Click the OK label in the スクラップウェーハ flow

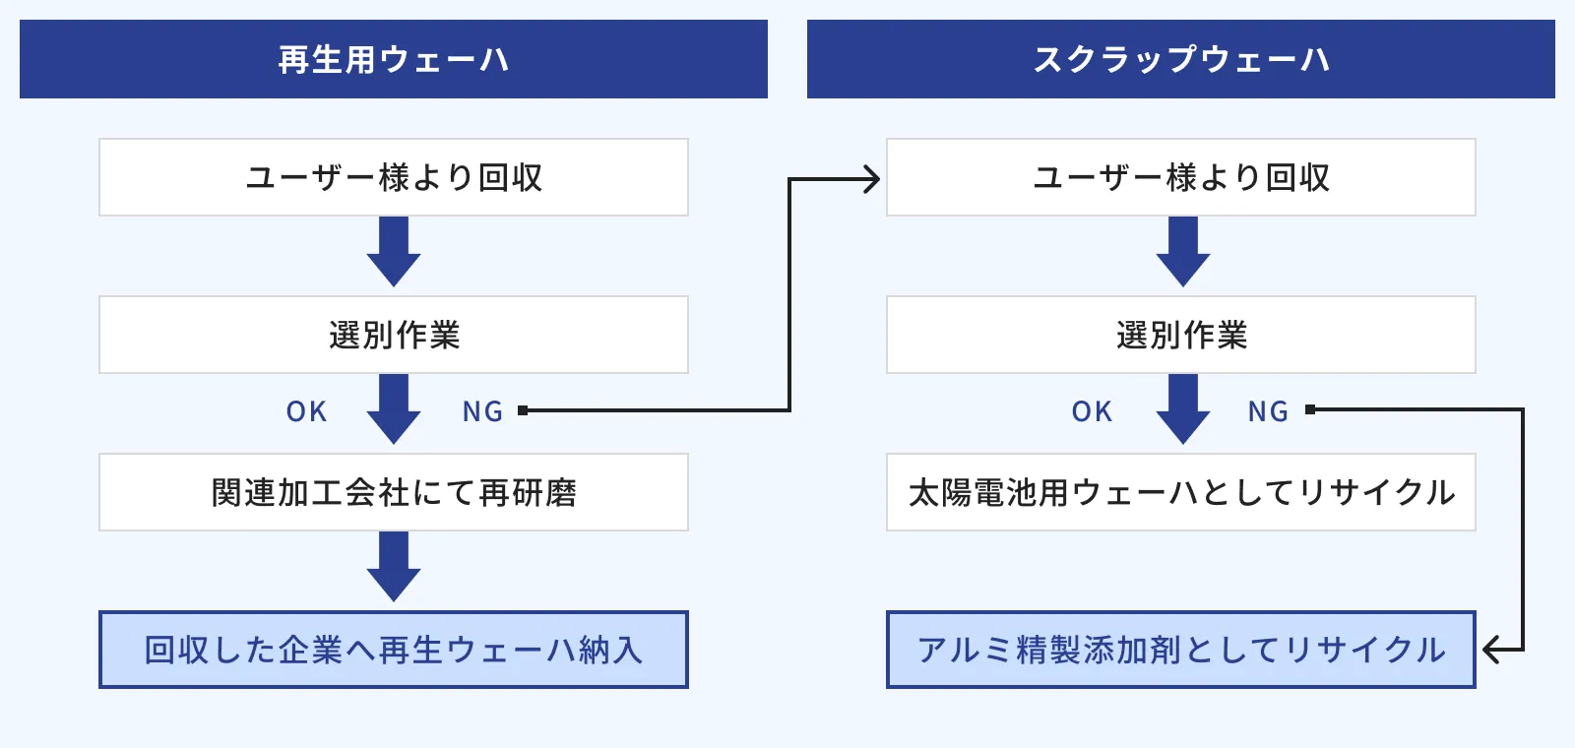click(x=1092, y=411)
